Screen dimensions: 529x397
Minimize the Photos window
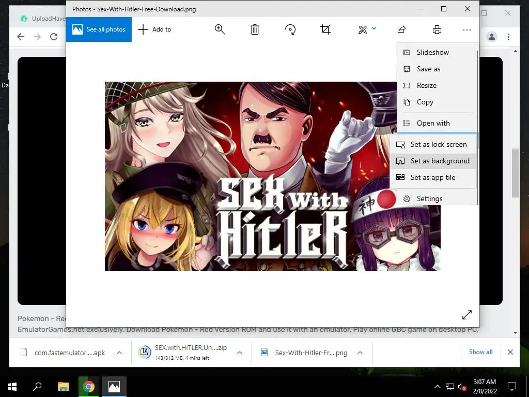point(420,9)
